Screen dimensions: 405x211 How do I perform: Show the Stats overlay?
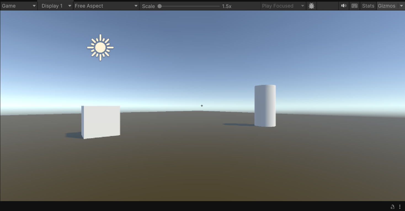coord(368,6)
